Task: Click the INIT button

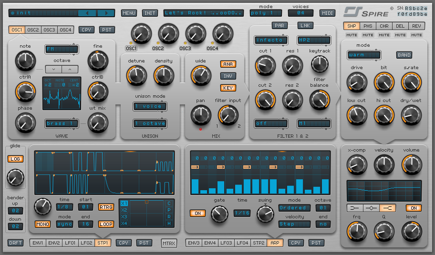Action: point(150,13)
